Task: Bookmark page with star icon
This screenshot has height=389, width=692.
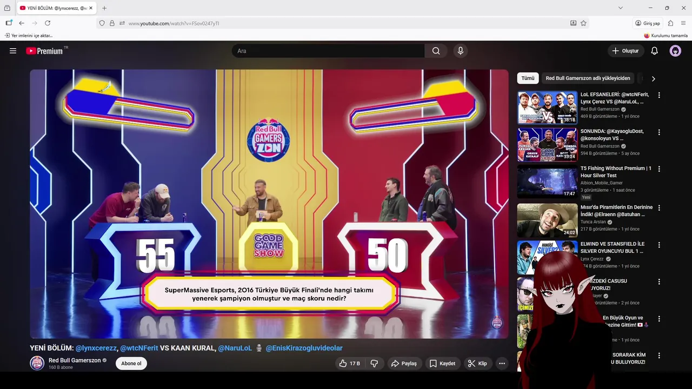Action: click(x=583, y=23)
